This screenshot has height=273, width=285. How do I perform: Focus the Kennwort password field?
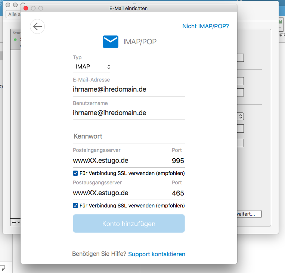(x=129, y=136)
